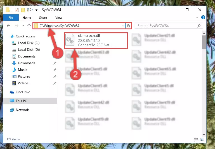Select This PC in navigation pane
Screen dimensions: 215x149
(x=30, y=101)
